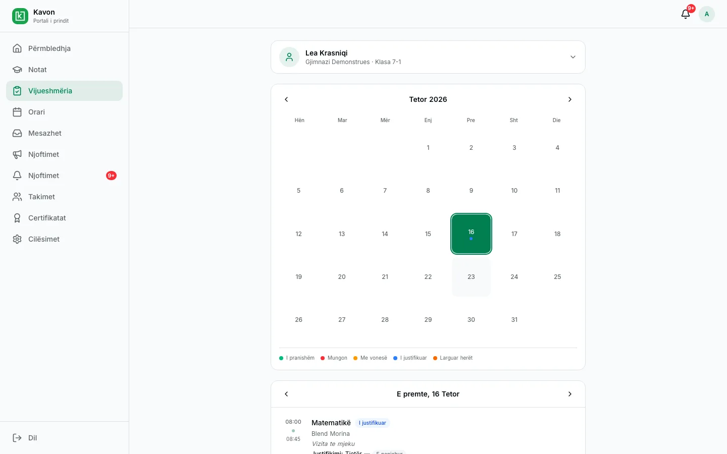Screen dimensions: 727x454
Task: Select day 16 in the calendar
Action: 471,234
